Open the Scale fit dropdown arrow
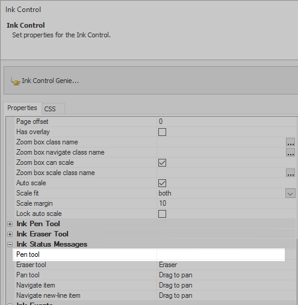 tap(290, 193)
